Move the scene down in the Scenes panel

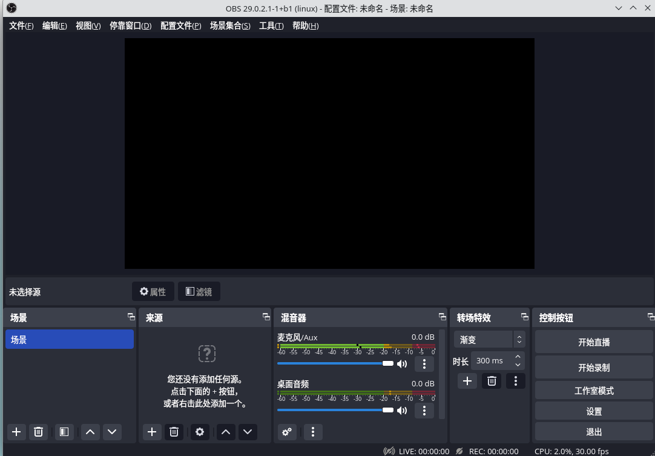[x=112, y=432]
